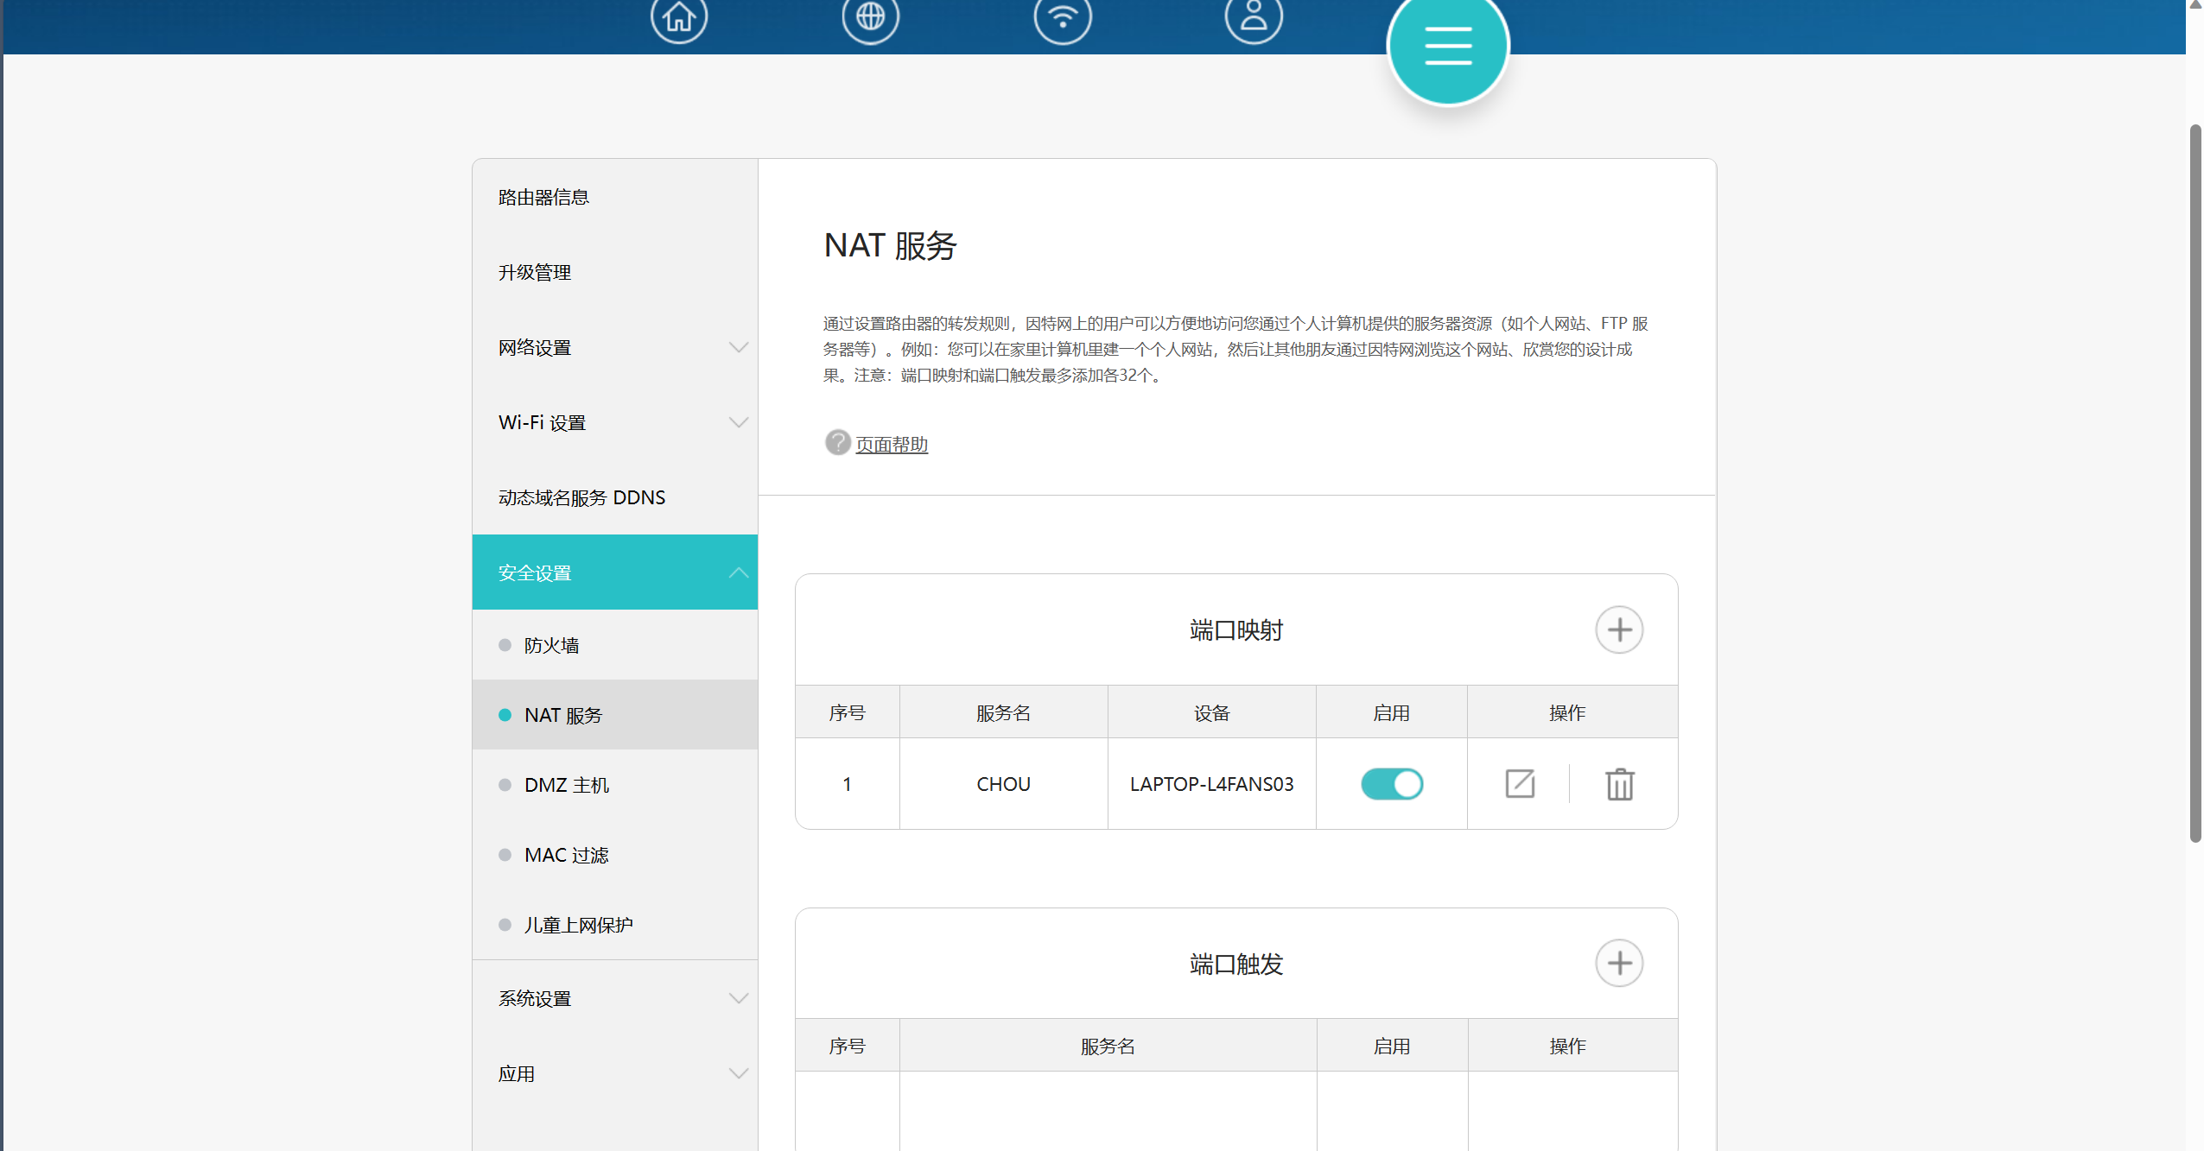
Task: Click 服务名 header in 端口映射 table
Action: pos(1003,712)
